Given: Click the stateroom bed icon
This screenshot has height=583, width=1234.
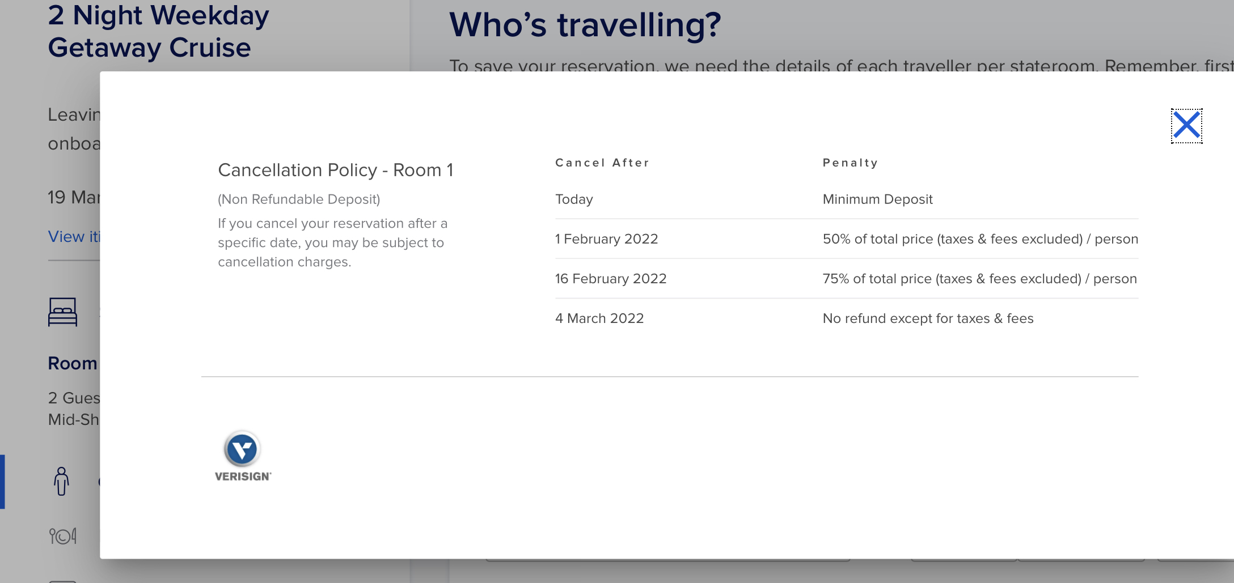Looking at the screenshot, I should click(62, 312).
